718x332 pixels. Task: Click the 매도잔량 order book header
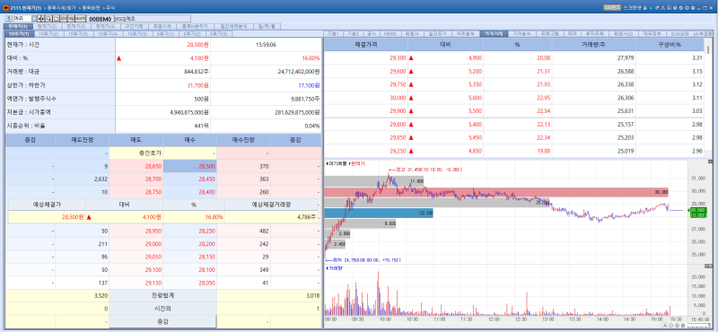pyautogui.click(x=83, y=140)
